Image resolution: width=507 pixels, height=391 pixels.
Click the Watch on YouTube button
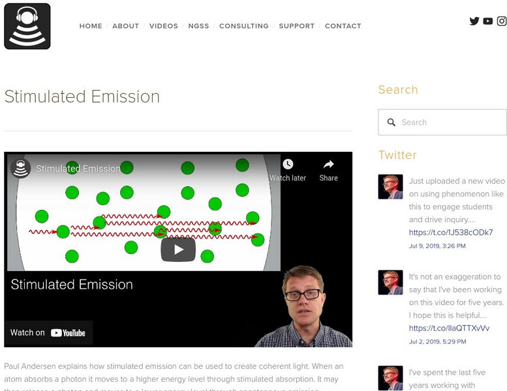pos(48,332)
